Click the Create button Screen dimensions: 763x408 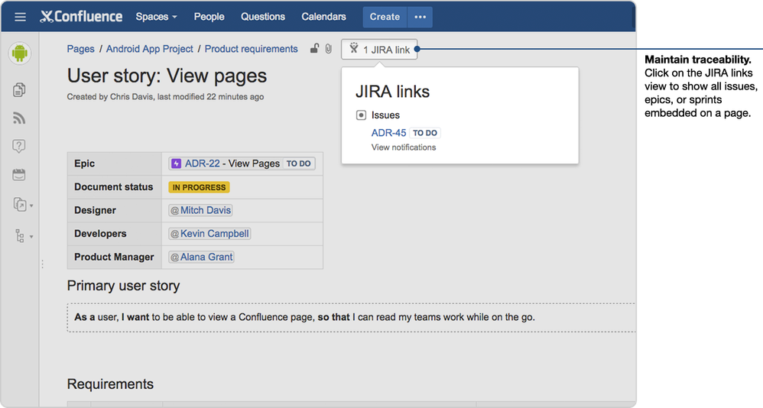385,17
